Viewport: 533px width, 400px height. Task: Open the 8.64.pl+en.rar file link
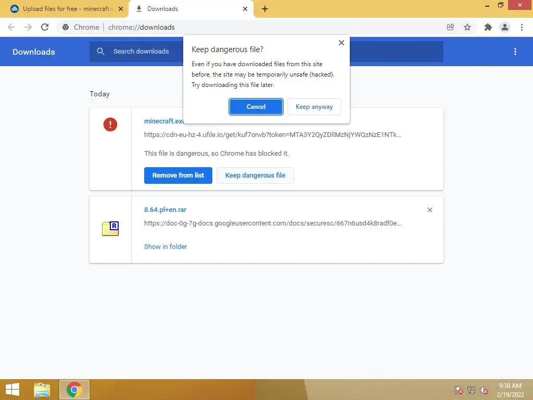click(x=165, y=209)
